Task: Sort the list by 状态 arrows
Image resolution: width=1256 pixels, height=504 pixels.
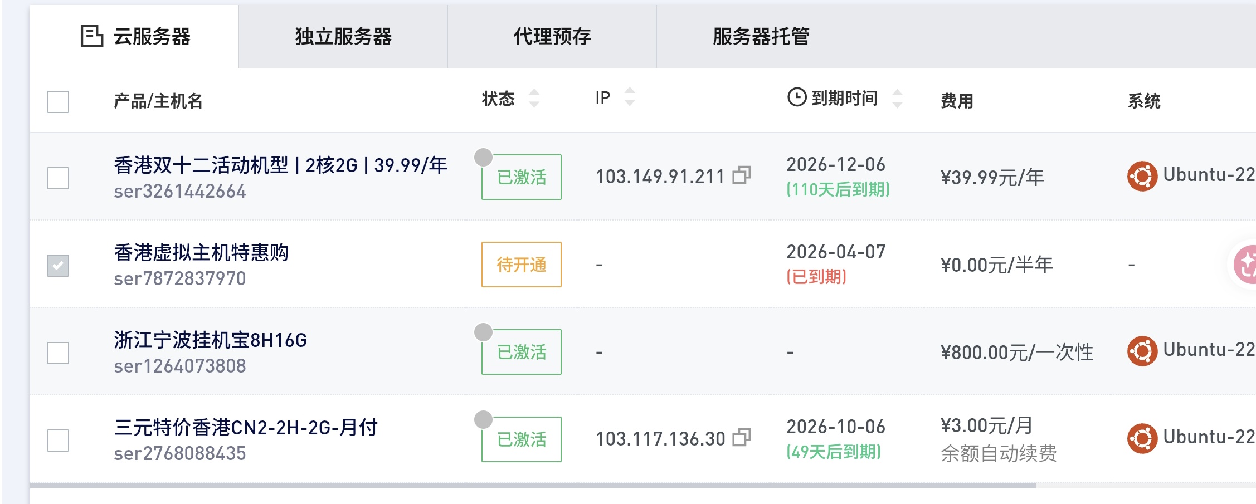Action: pyautogui.click(x=534, y=99)
